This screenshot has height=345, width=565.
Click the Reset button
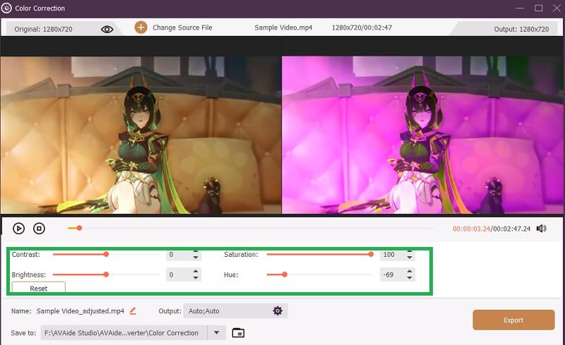[39, 289]
